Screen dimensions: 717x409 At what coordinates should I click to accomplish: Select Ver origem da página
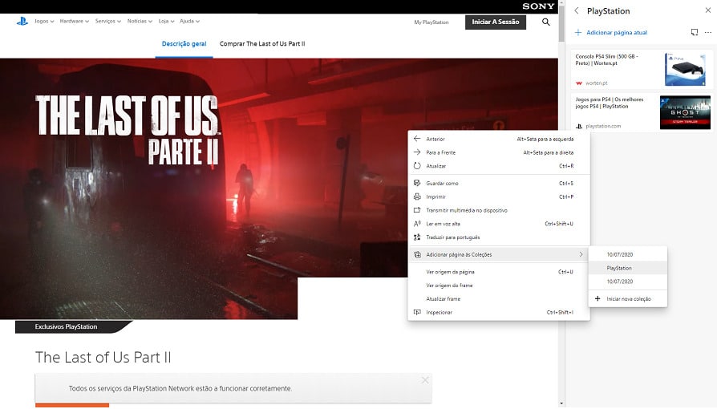(x=498, y=272)
